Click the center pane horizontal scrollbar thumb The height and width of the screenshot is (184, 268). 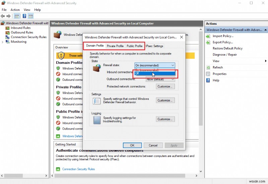pyautogui.click(x=120, y=175)
